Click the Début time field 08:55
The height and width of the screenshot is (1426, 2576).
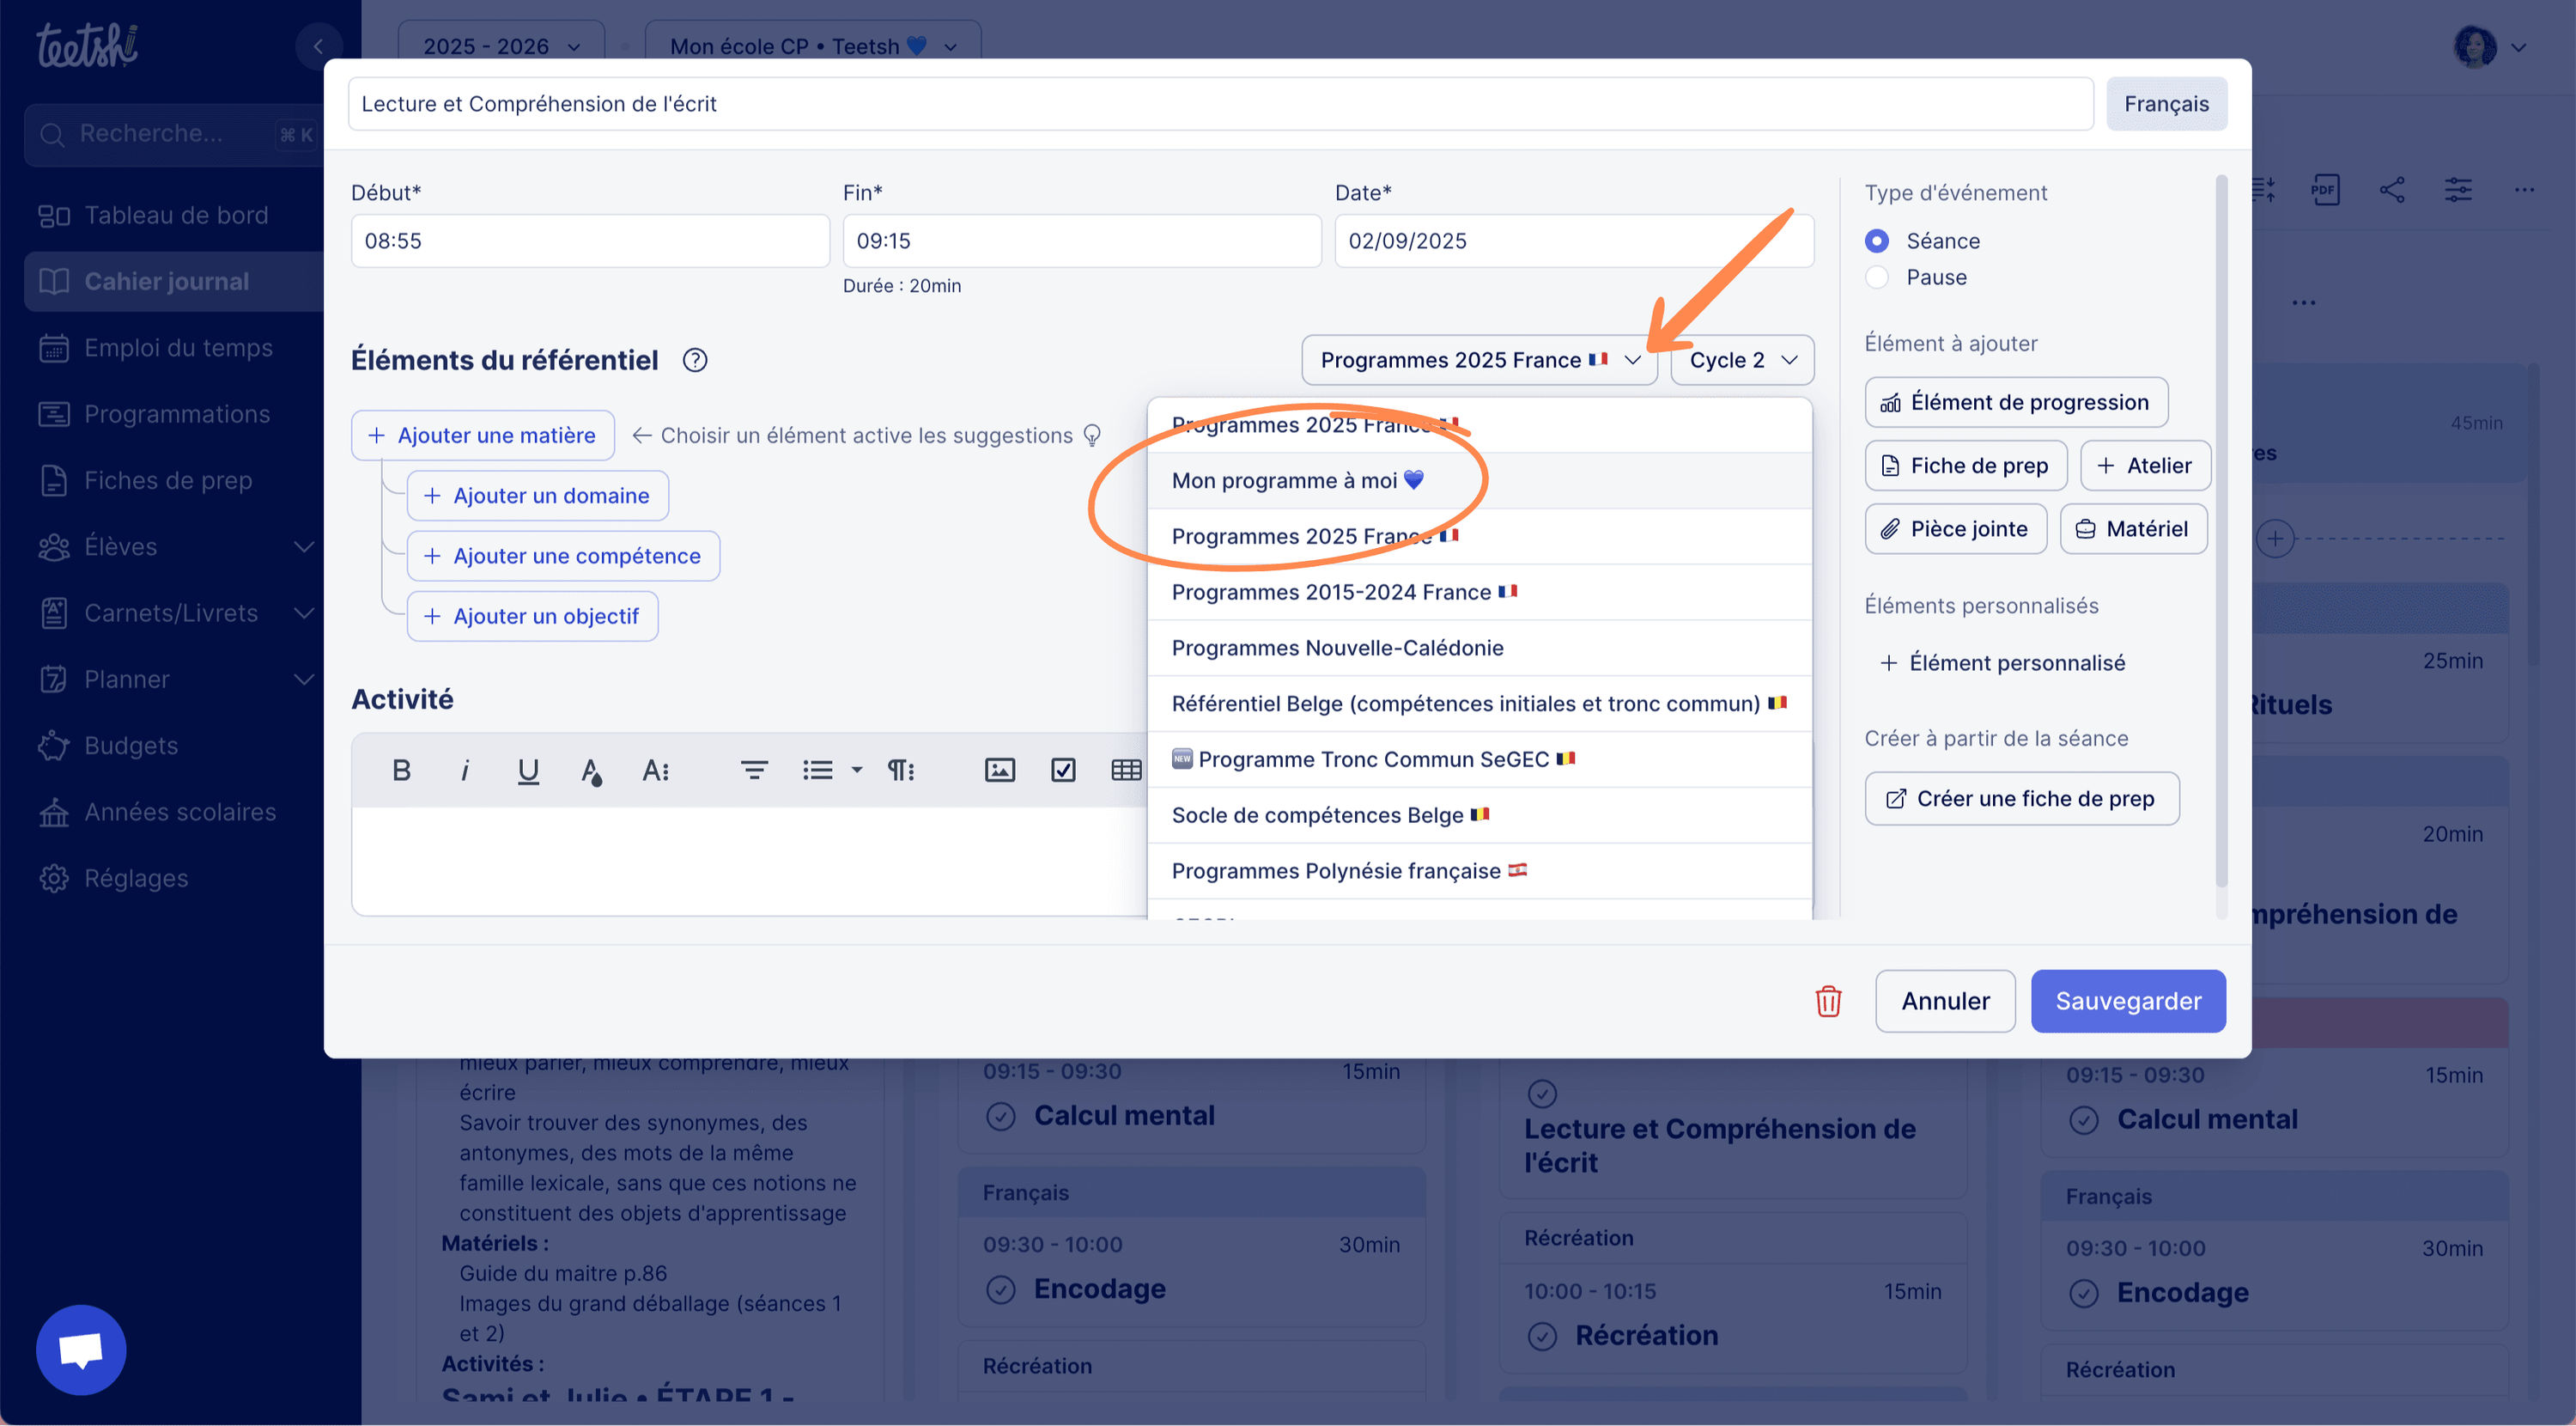pyautogui.click(x=590, y=241)
